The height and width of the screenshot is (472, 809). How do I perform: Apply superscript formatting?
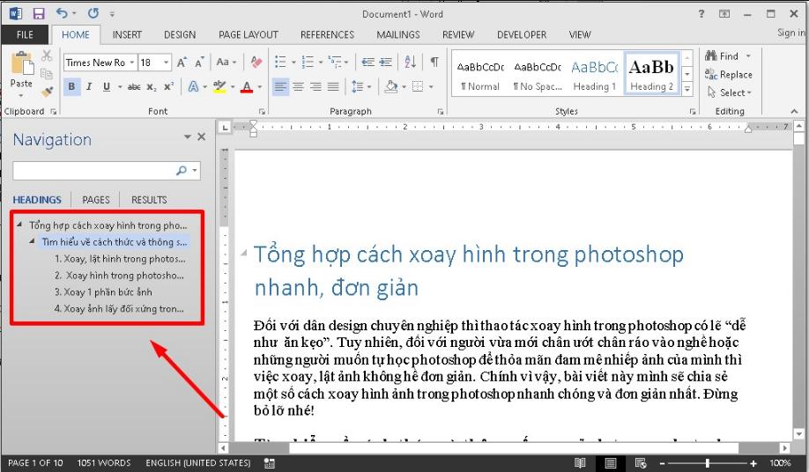point(168,87)
